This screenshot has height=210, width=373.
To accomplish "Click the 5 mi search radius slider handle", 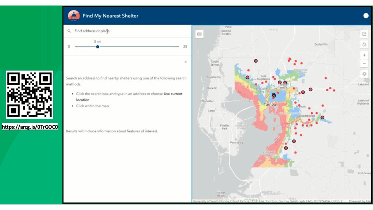I will point(98,47).
